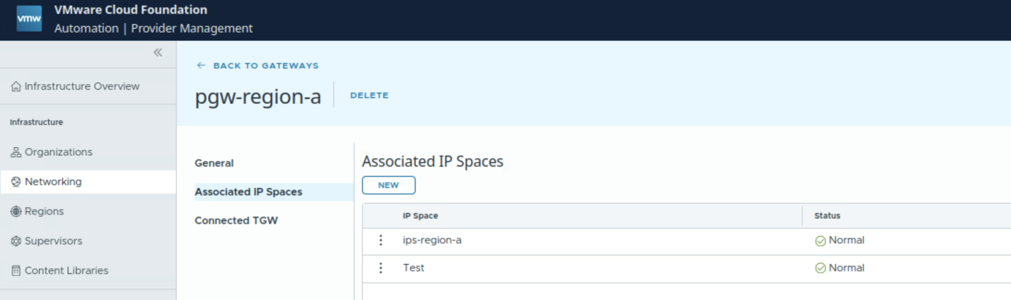Viewport: 1011px width, 300px height.
Task: Sort by the IP Space column header
Action: pyautogui.click(x=420, y=216)
